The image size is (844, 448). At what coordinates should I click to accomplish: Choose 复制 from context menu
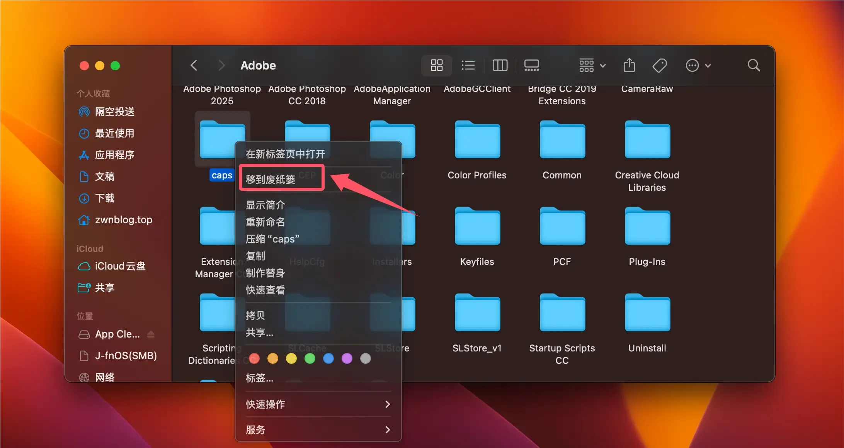pyautogui.click(x=318, y=256)
